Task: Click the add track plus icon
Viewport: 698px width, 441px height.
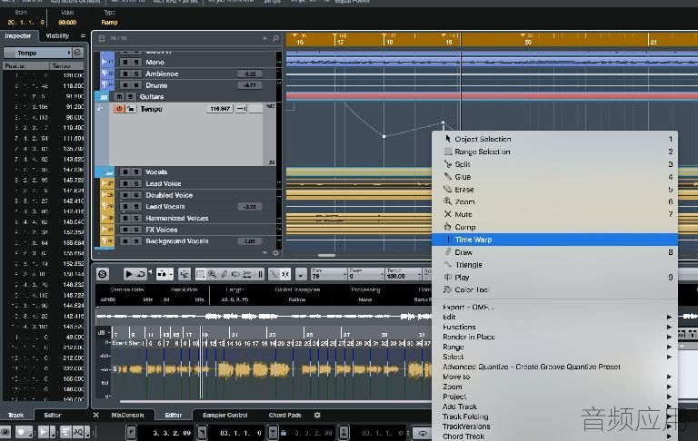Action: (264, 39)
